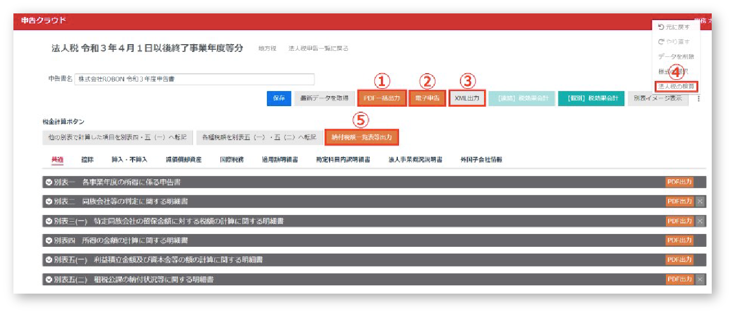Click the 電子申告 button
Image resolution: width=733 pixels, height=315 pixels.
pyautogui.click(x=427, y=98)
